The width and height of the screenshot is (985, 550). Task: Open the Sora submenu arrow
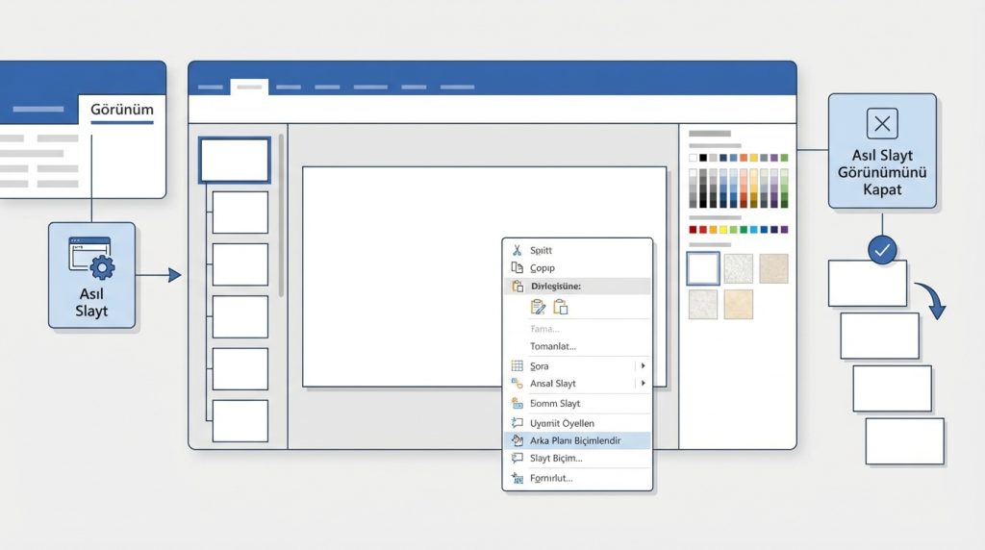643,365
